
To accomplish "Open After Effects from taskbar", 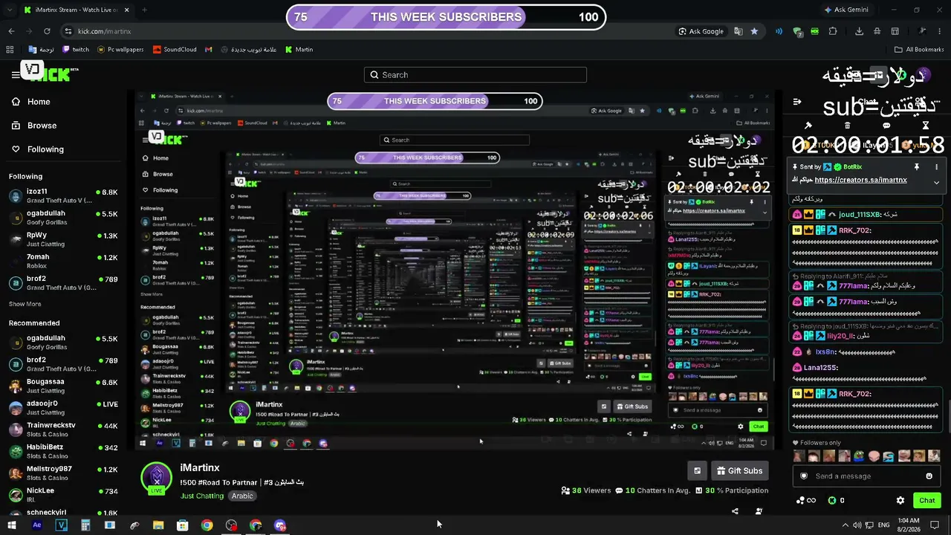I will point(36,525).
